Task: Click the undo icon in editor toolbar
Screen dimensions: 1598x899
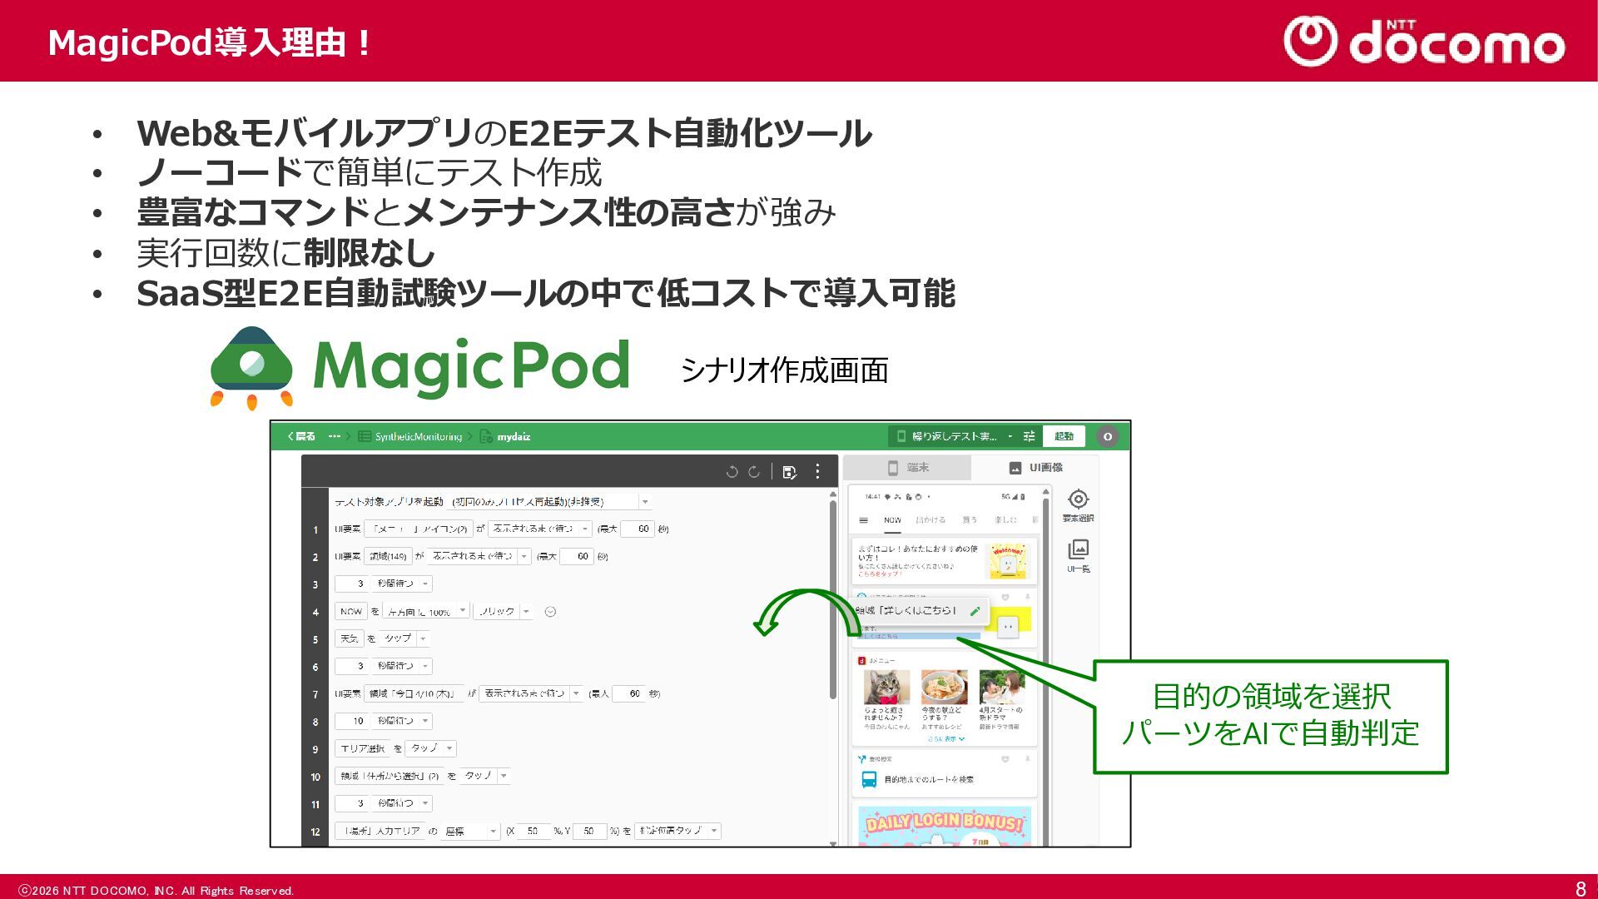Action: pos(732,472)
